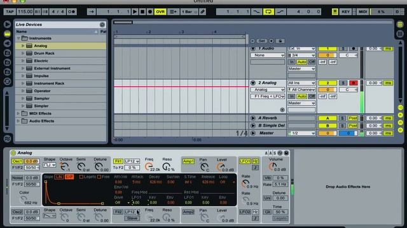Image resolution: width=407 pixels, height=228 pixels.
Task: Toggle the Vib vibrato switch
Action: pyautogui.click(x=267, y=178)
